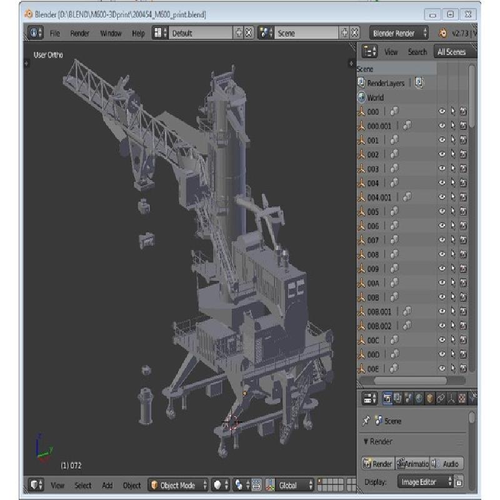Viewport: 500px width, 500px height.
Task: Click the Audio render button
Action: coord(447,464)
